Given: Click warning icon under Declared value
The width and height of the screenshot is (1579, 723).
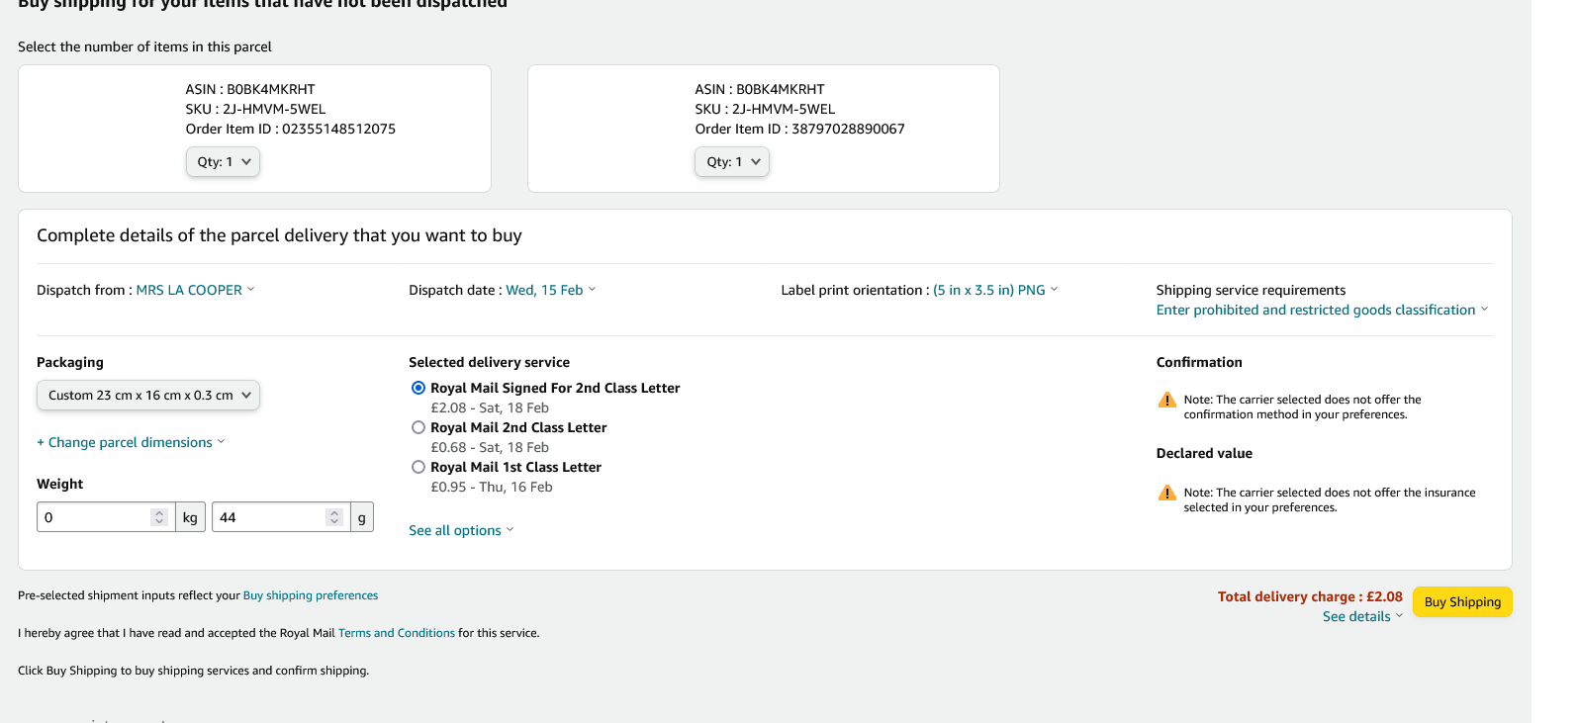Looking at the screenshot, I should point(1166,493).
